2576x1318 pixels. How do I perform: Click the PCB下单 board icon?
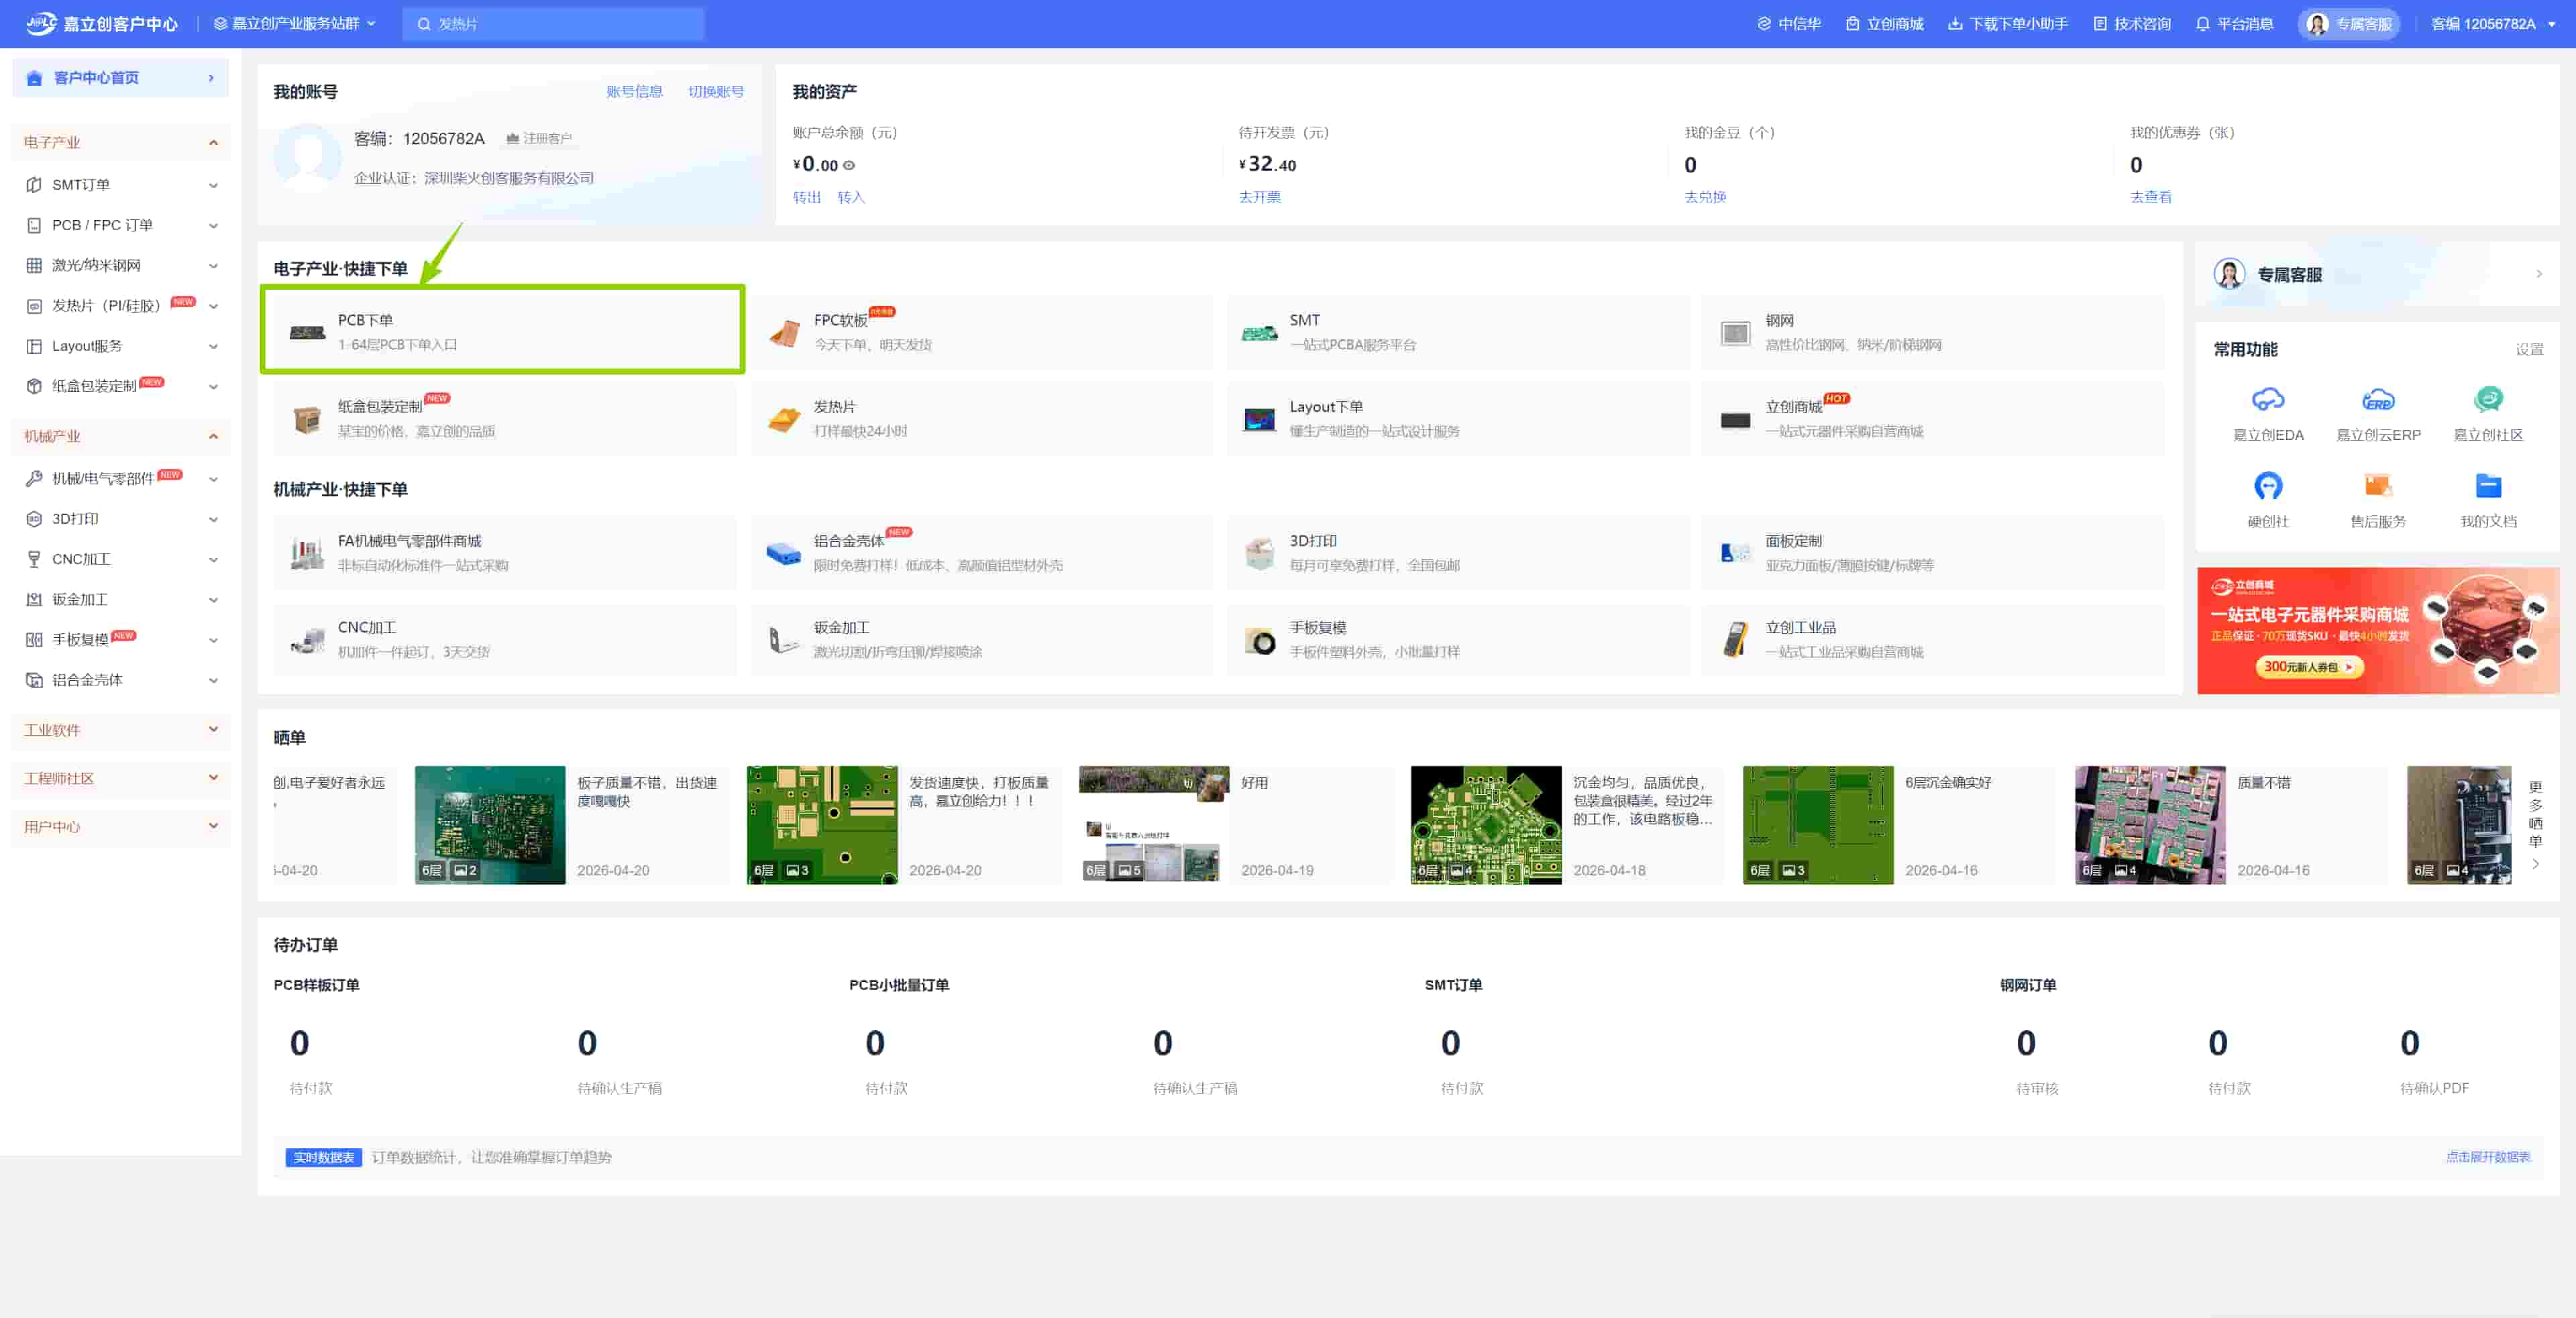307,332
